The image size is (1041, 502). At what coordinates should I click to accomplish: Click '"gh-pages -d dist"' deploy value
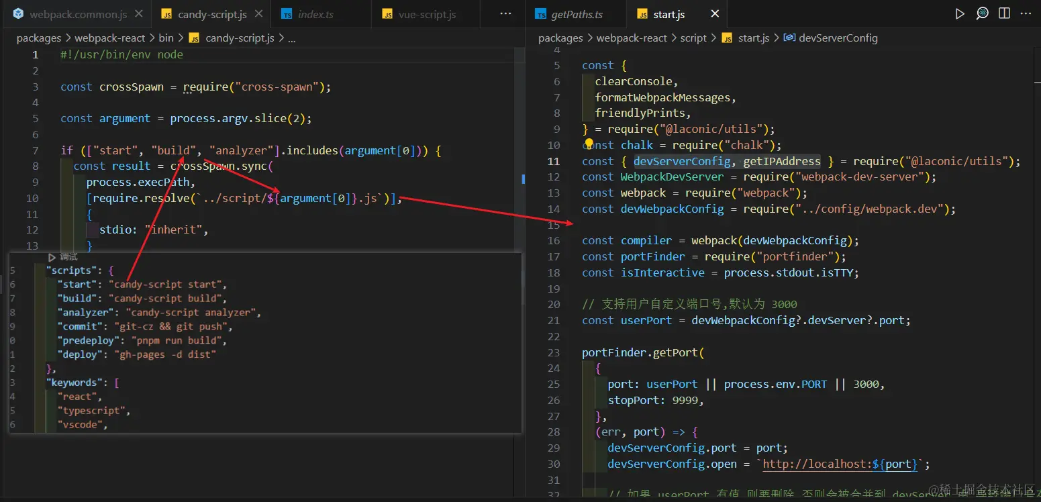(x=165, y=354)
